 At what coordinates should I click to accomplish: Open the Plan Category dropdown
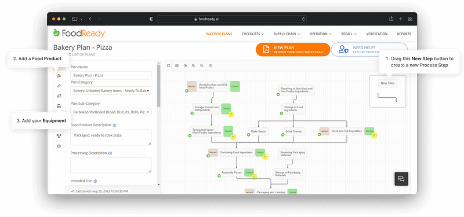point(111,91)
